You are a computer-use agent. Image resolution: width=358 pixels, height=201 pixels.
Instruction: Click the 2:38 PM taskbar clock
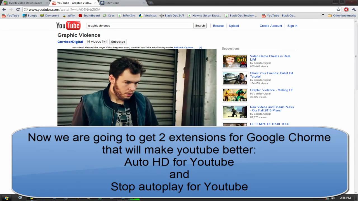pyautogui.click(x=345, y=198)
